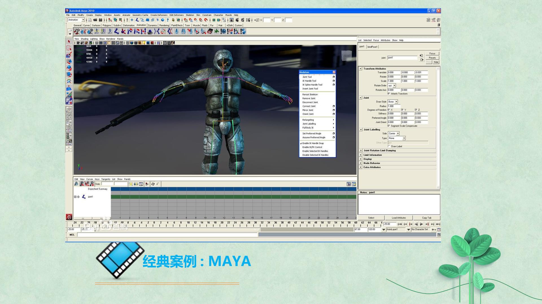Click the joint icon beside joint1 in Dopesheet

tap(84, 197)
